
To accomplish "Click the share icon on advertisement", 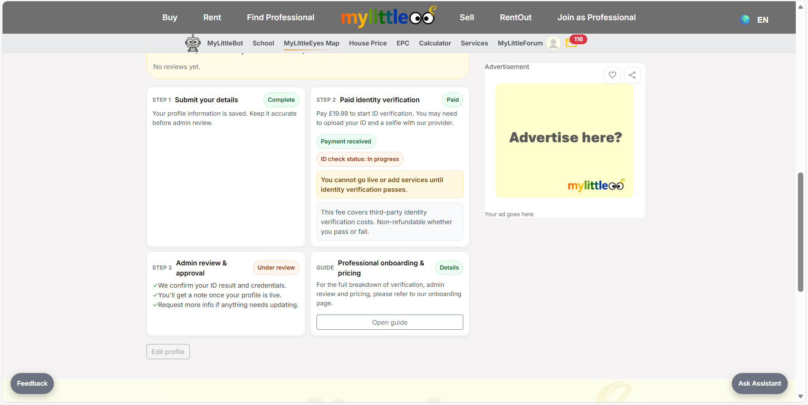I will tap(632, 75).
